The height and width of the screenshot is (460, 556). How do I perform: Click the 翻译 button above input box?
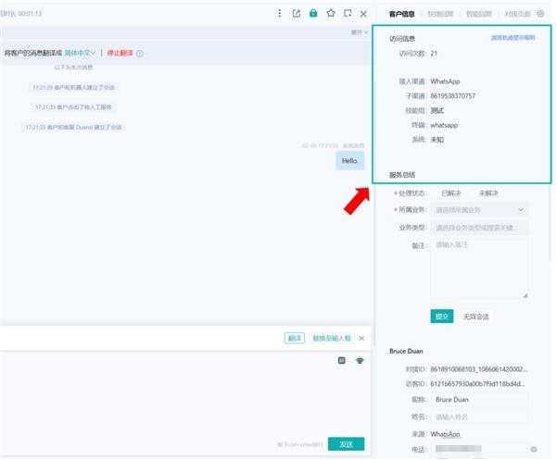click(x=295, y=338)
